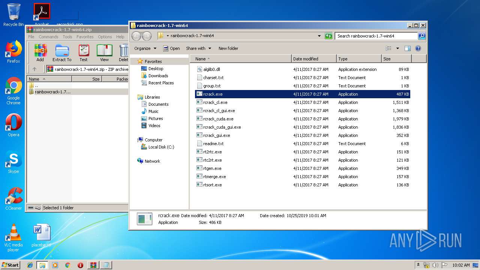Show hidden tray icons arrow
The image size is (480, 270).
(418, 265)
